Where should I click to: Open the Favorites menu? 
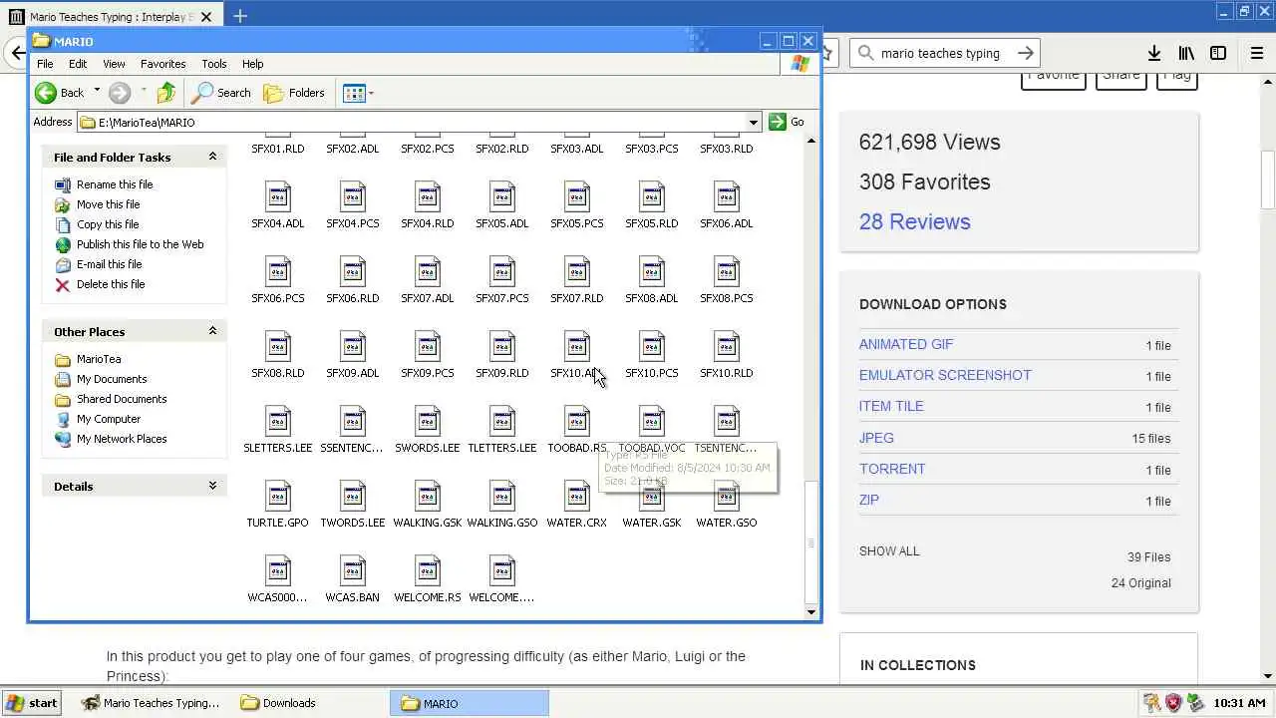pyautogui.click(x=162, y=64)
